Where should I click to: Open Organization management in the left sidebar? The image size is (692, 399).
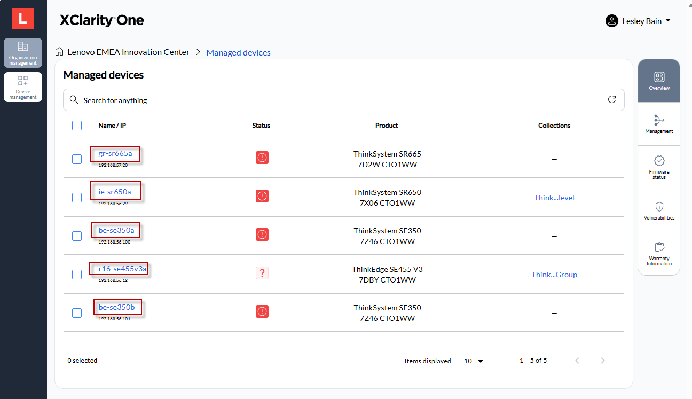tap(22, 53)
